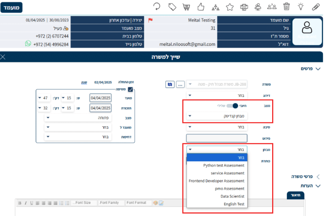
Task: Click the ellipsis button beside job field
Action: (180, 84)
